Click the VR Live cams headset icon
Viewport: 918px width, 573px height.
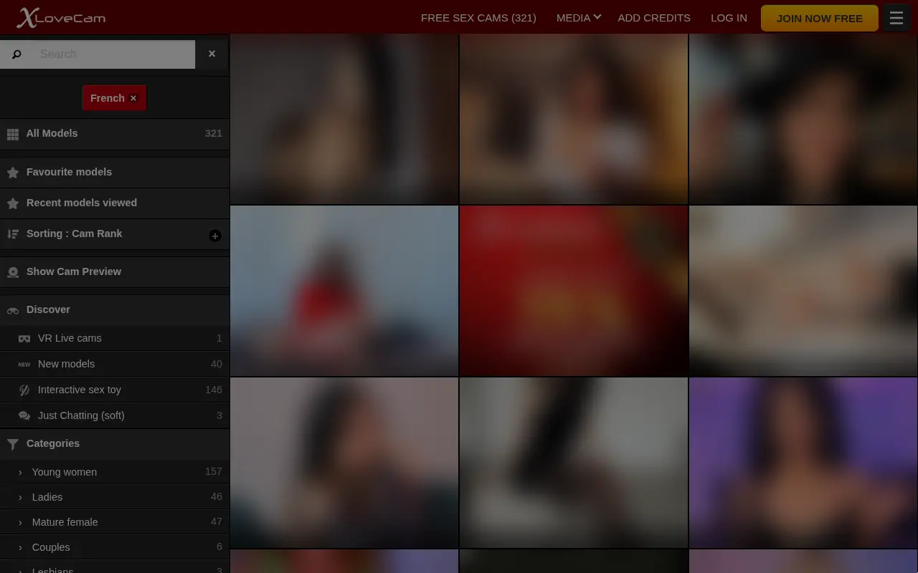[x=24, y=339]
